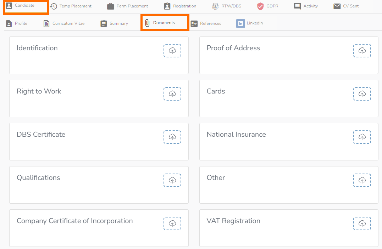The width and height of the screenshot is (382, 249).
Task: Click the Identification upload cloud icon
Action: coord(172,51)
